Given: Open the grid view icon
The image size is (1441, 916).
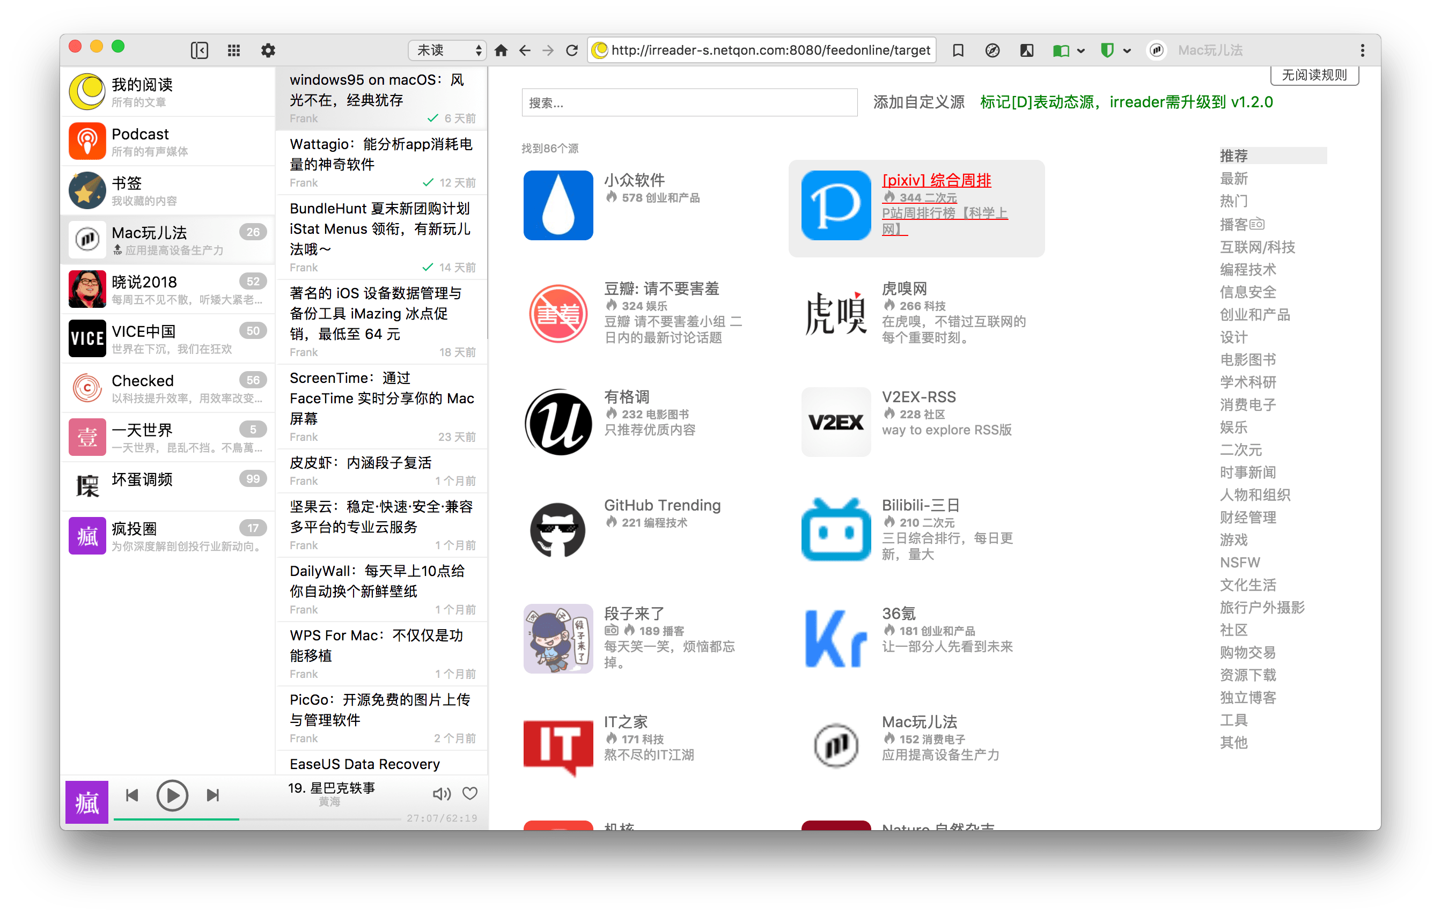Looking at the screenshot, I should (234, 50).
